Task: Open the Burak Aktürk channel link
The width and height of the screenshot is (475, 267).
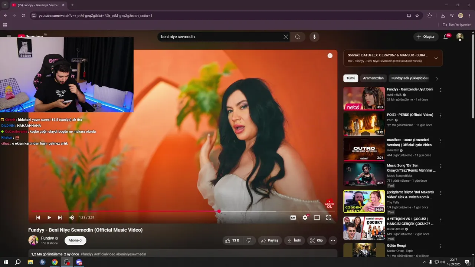Action: [x=396, y=229]
